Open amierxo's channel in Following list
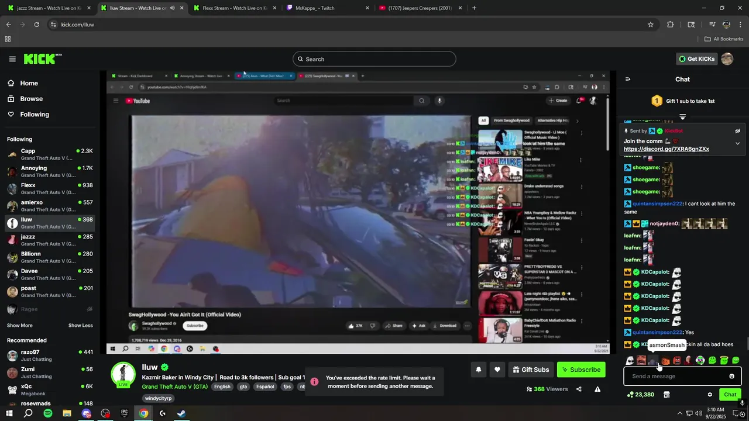The image size is (749, 421). (x=50, y=206)
